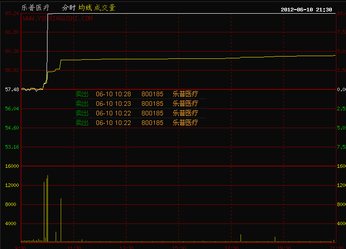Click 乐普医疗 in the bottom trade row
This screenshot has width=346, height=249.
click(185, 123)
